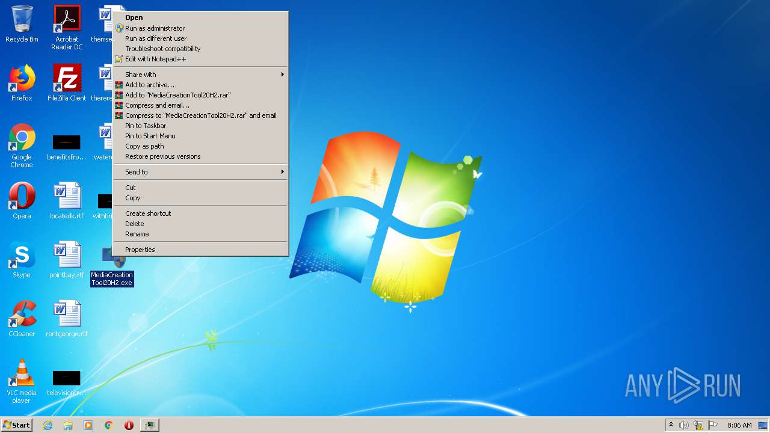Viewport: 770px width, 433px height.
Task: Choose Properties in the context menu
Action: tap(201, 250)
